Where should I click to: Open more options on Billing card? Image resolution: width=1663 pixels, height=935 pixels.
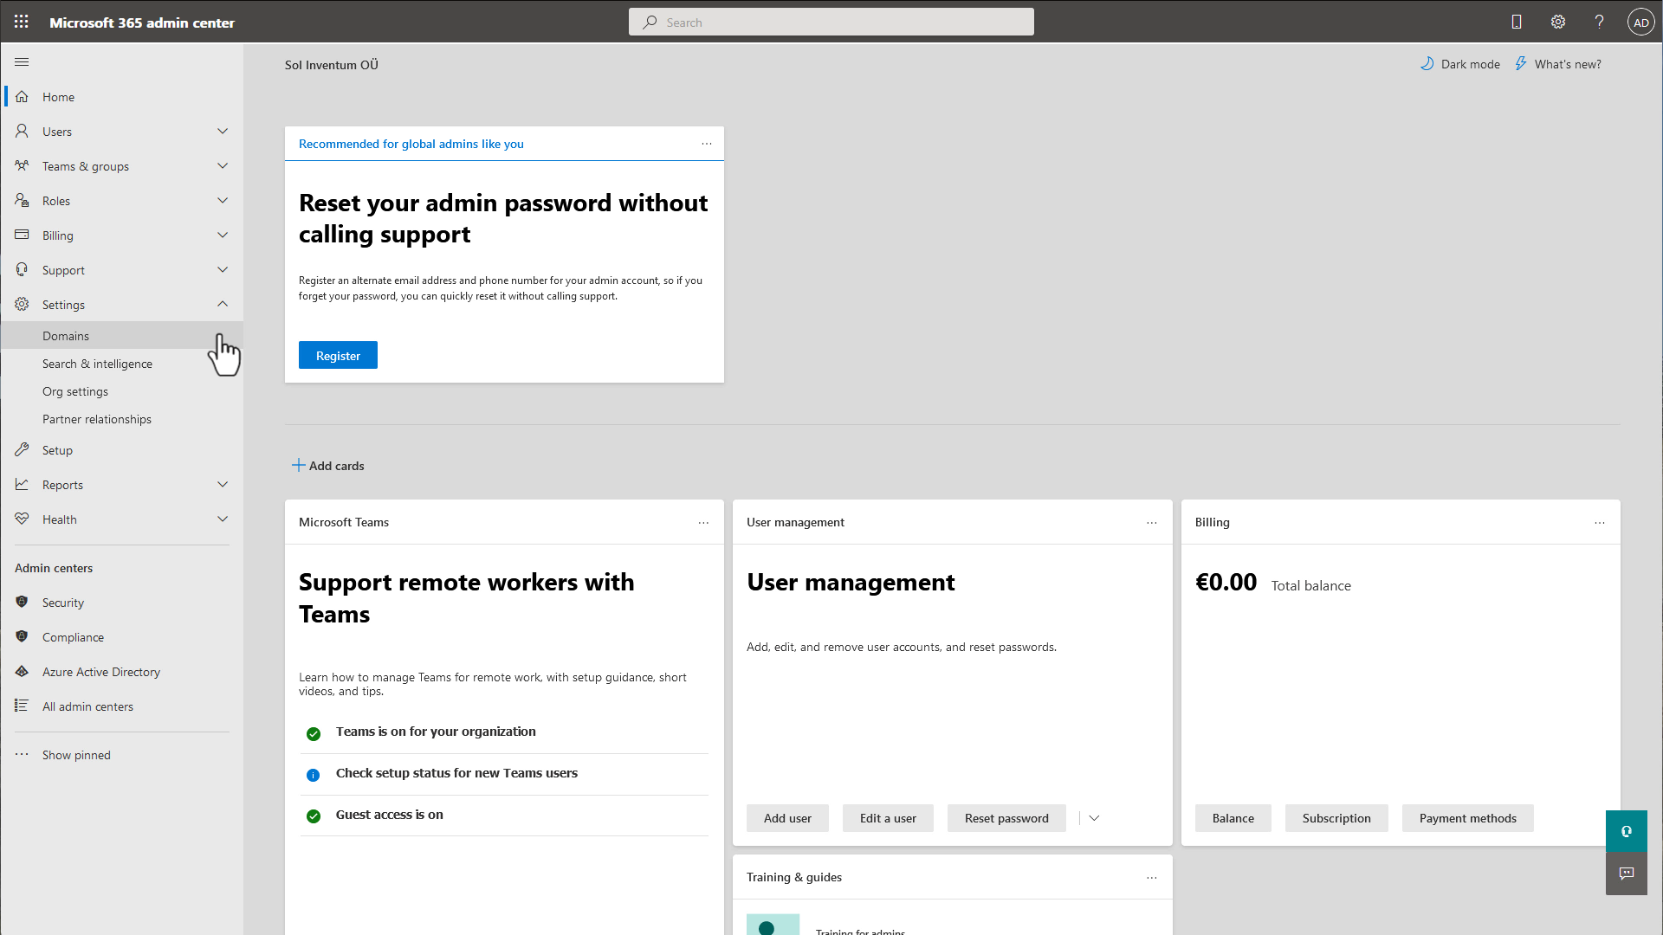[1600, 523]
